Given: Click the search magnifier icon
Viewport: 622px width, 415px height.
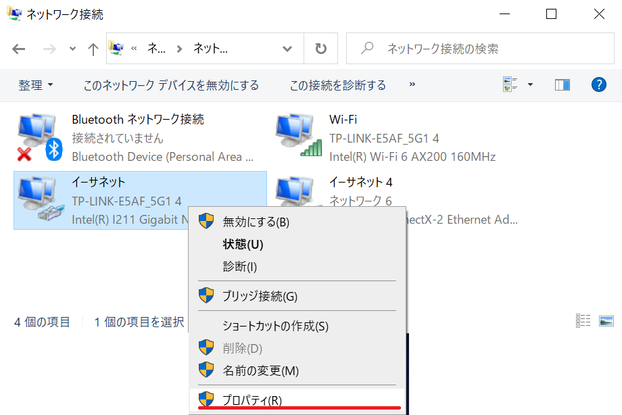Looking at the screenshot, I should pyautogui.click(x=367, y=49).
